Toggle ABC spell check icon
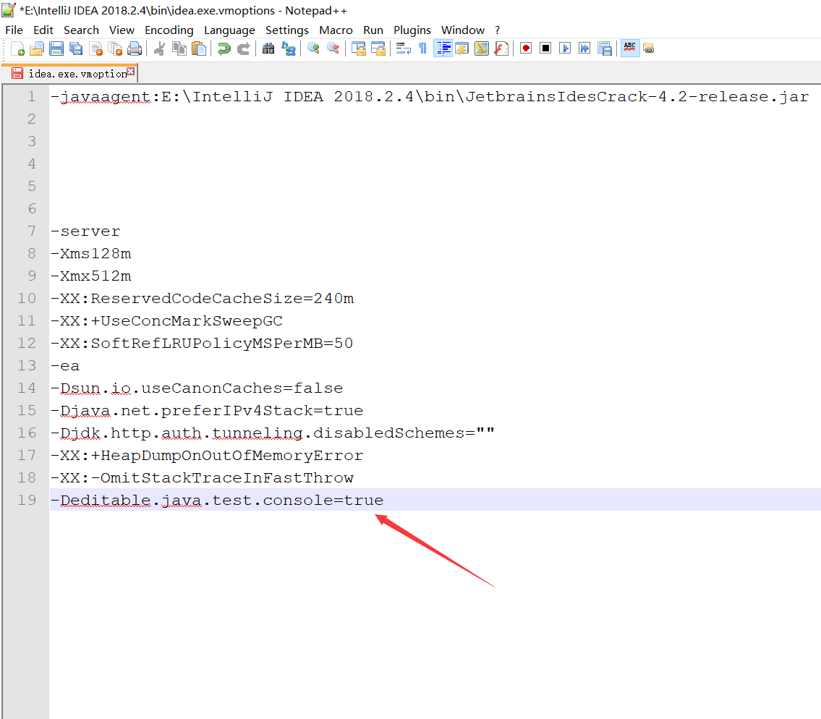Screen dimensions: 821x719 [x=630, y=48]
